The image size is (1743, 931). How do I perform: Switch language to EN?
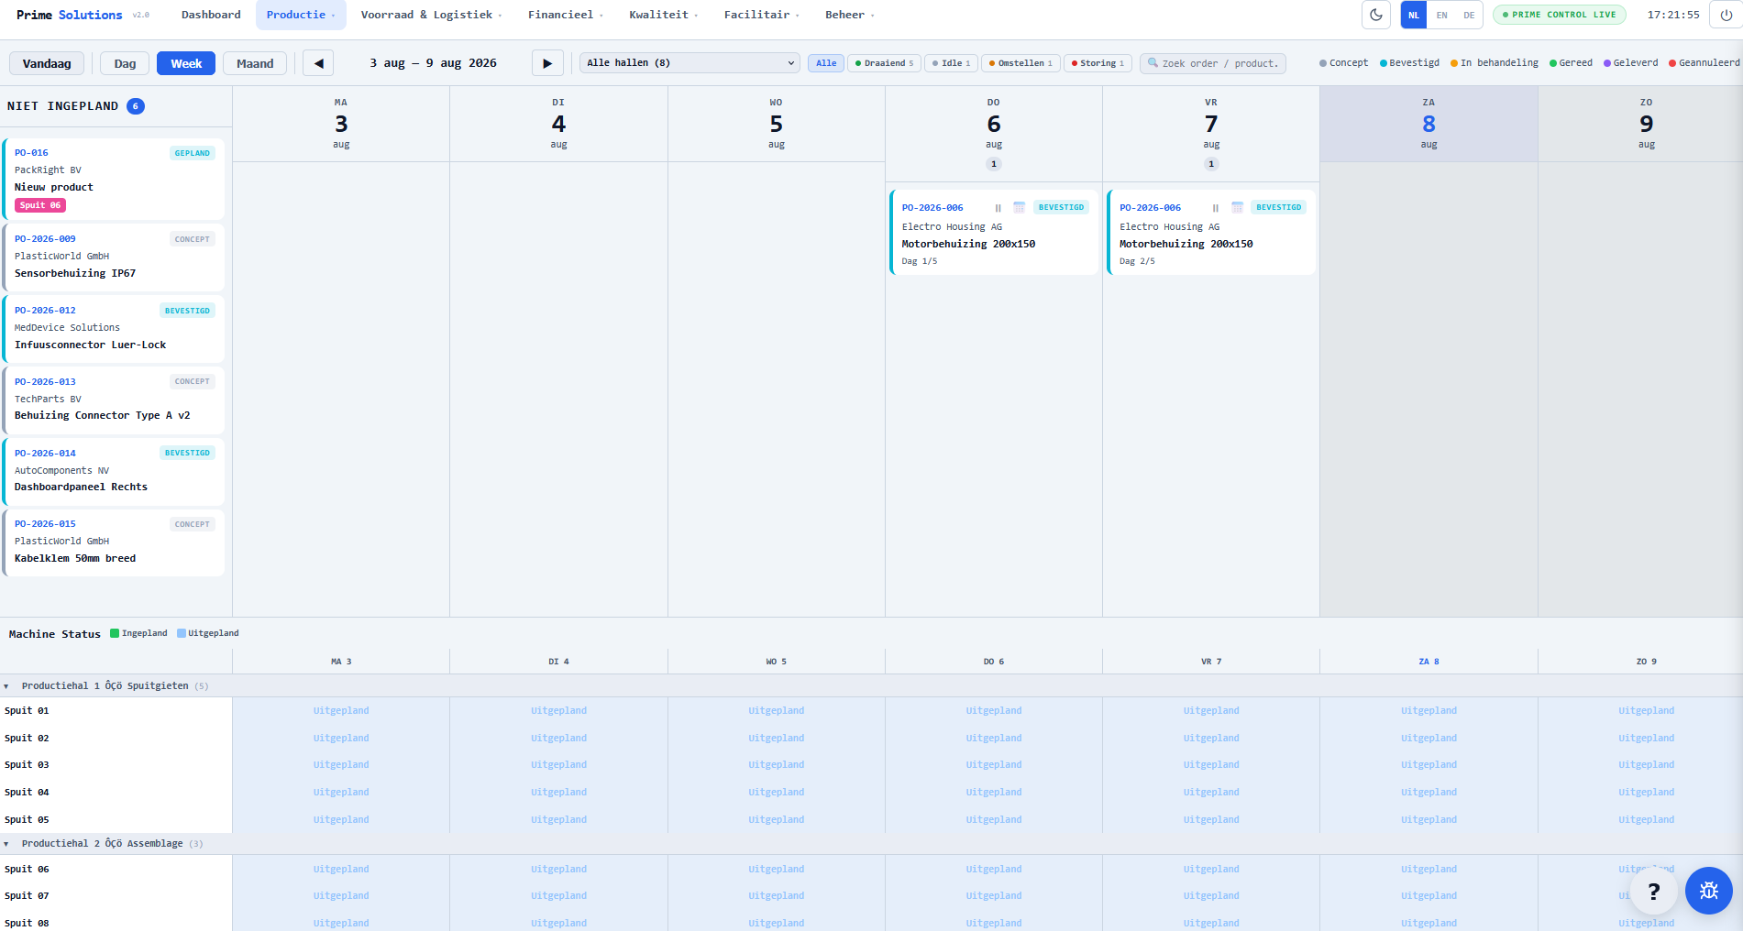pos(1442,15)
